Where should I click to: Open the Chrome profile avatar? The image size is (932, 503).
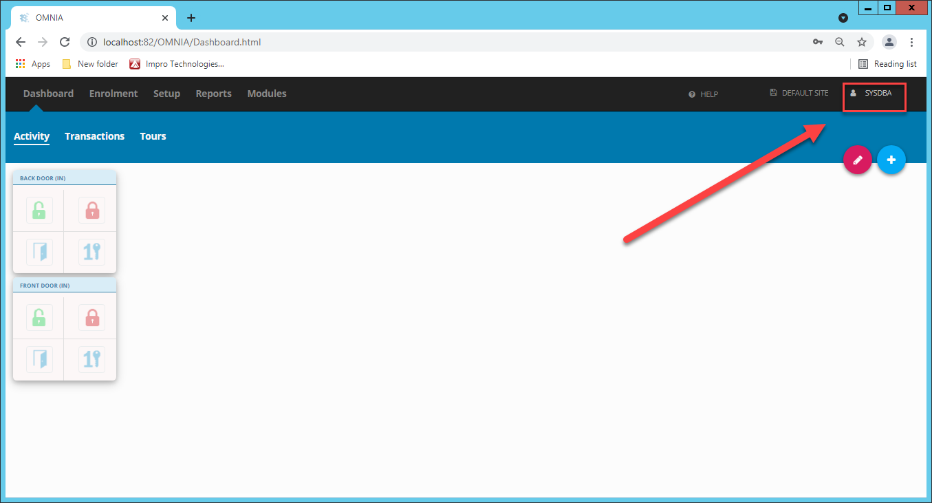(x=889, y=42)
